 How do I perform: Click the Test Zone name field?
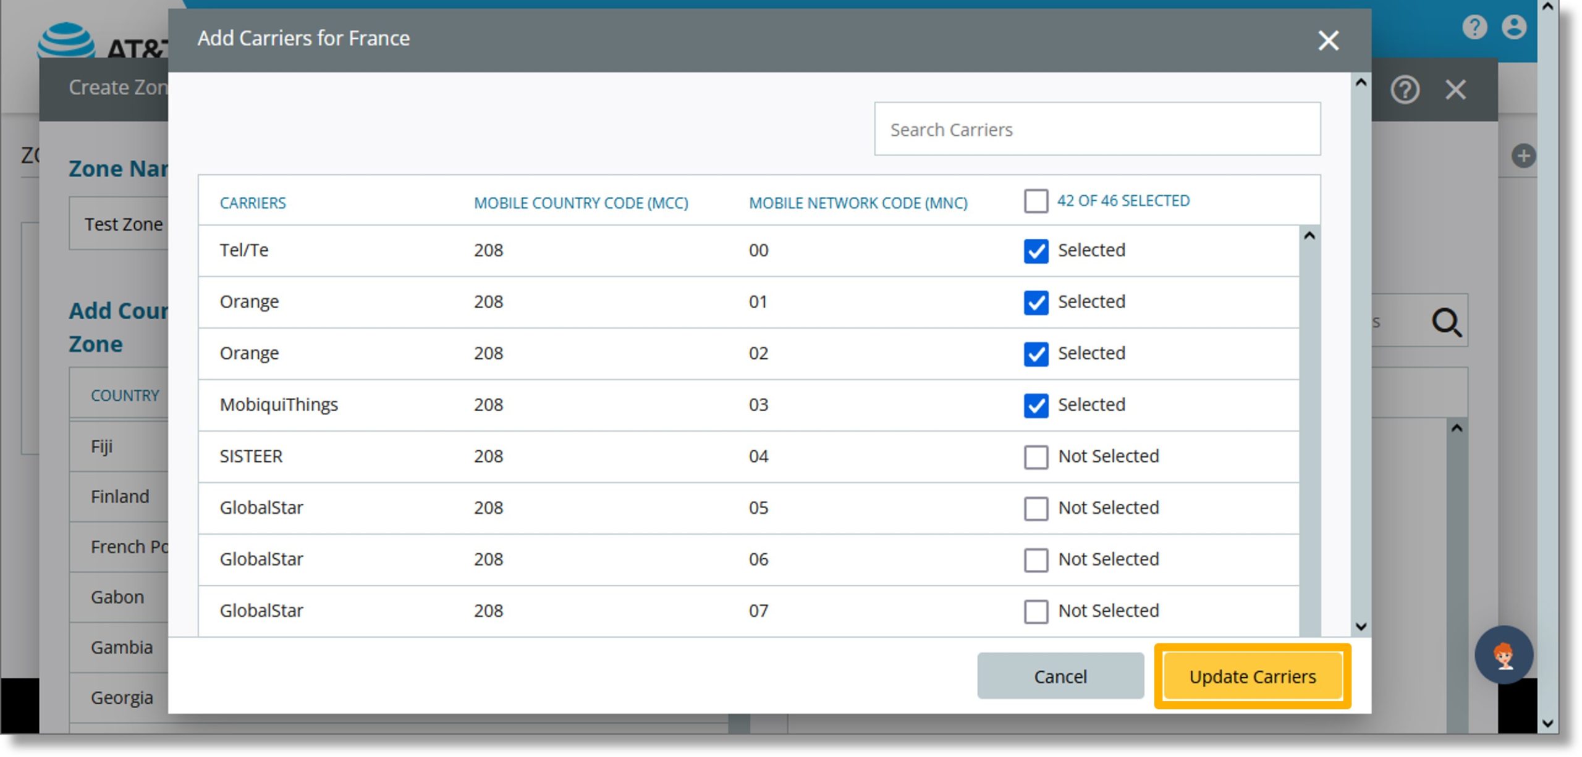(x=119, y=224)
